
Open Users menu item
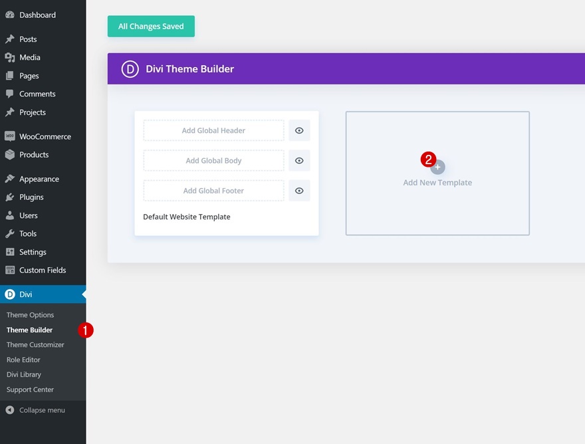(x=43, y=215)
